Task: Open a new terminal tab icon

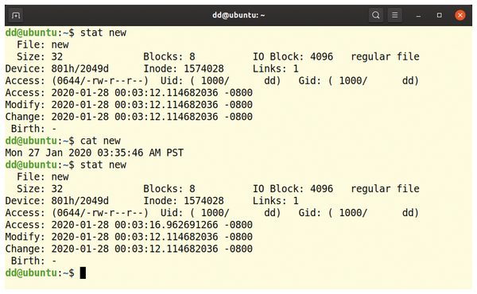Action: 16,15
